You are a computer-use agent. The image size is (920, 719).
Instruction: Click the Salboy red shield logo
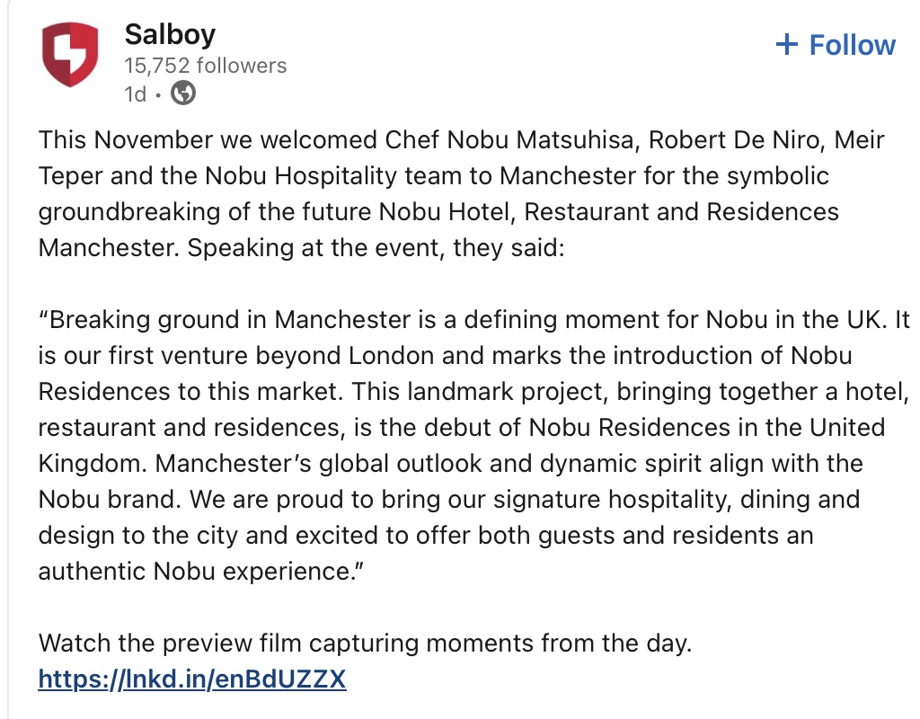[x=70, y=54]
